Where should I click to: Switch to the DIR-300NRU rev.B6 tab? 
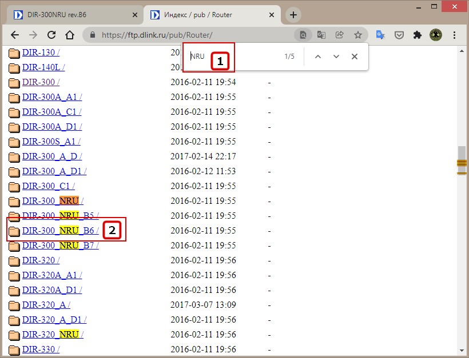click(75, 15)
